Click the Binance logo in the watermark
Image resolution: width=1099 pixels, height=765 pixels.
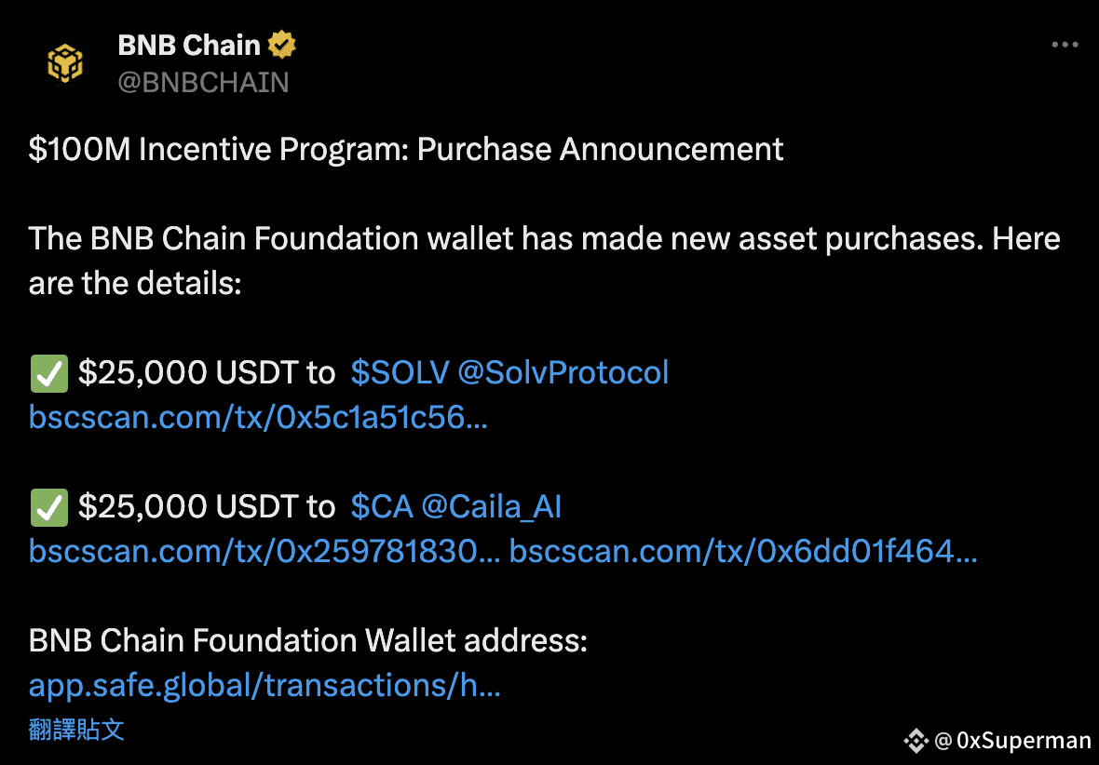(916, 741)
